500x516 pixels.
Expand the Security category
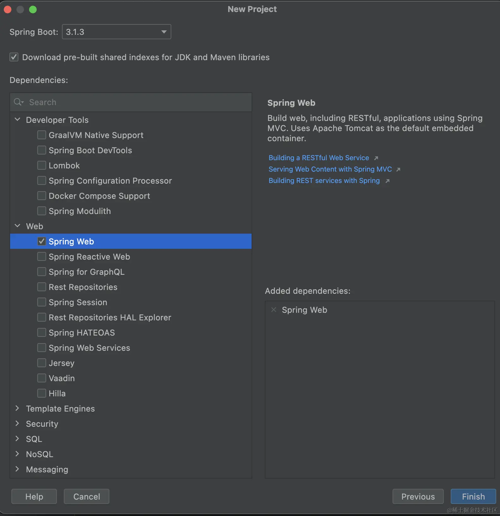tap(18, 424)
